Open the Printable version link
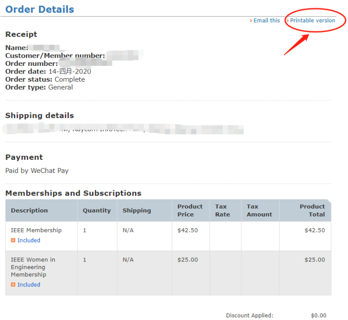The width and height of the screenshot is (348, 320). [x=313, y=20]
